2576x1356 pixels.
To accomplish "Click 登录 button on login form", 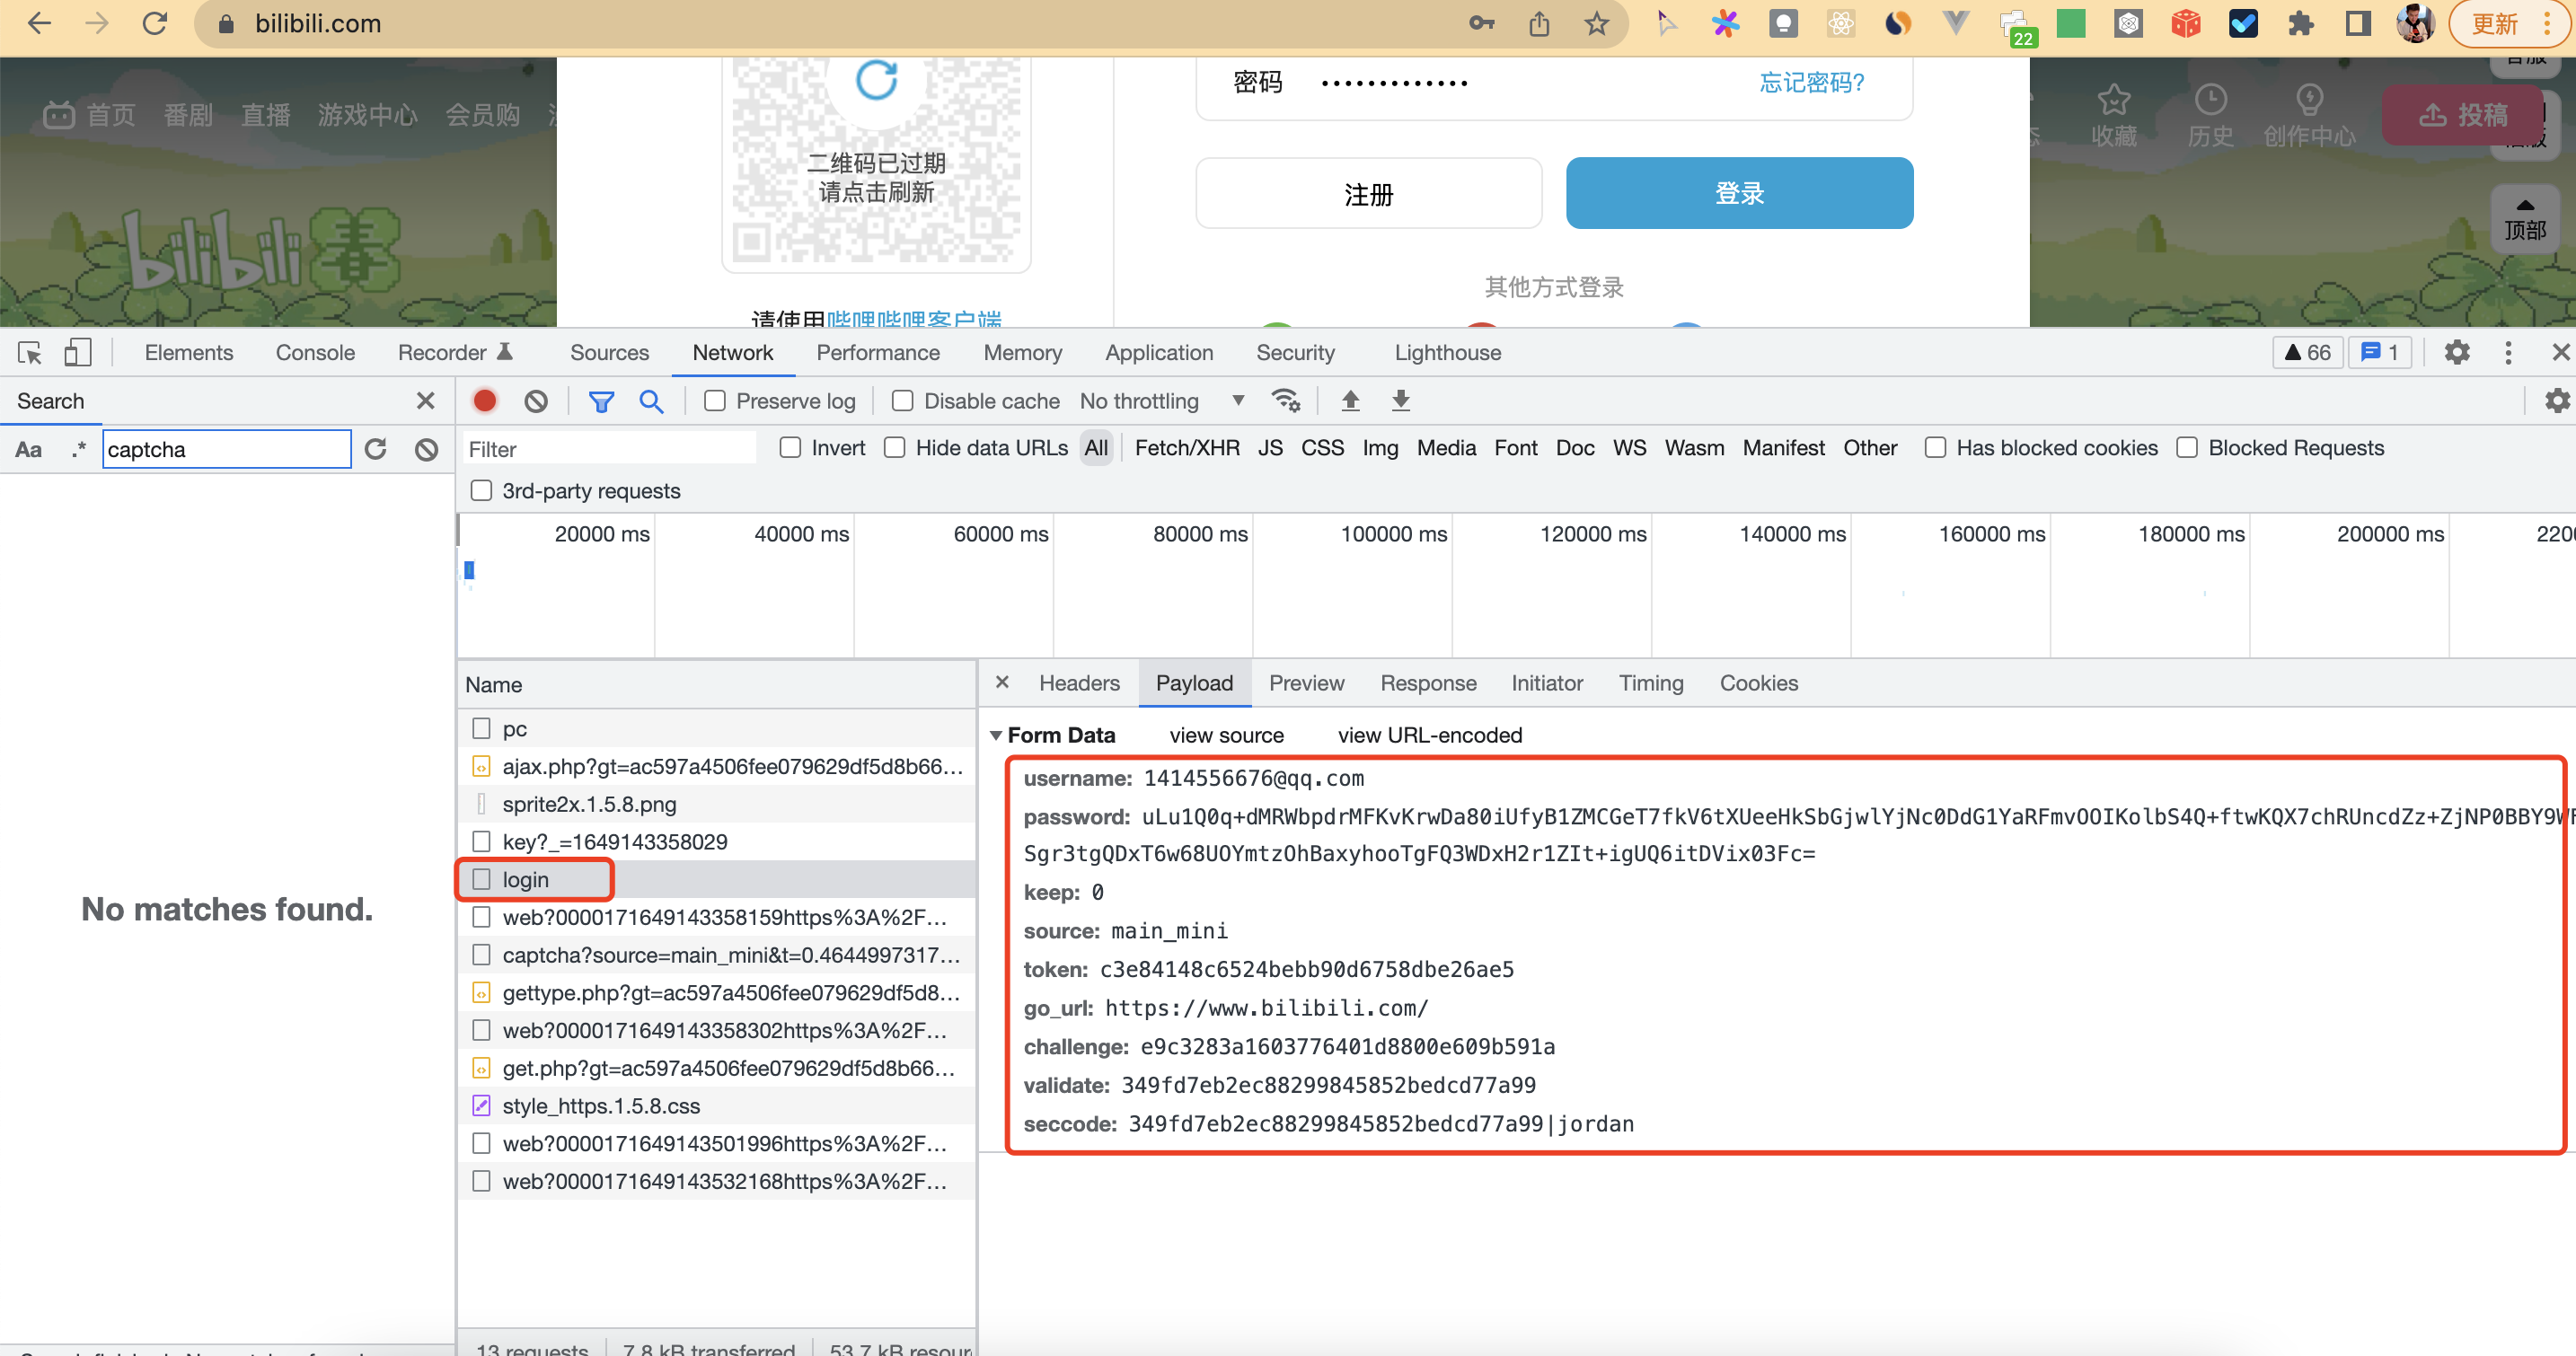I will click(x=1740, y=192).
